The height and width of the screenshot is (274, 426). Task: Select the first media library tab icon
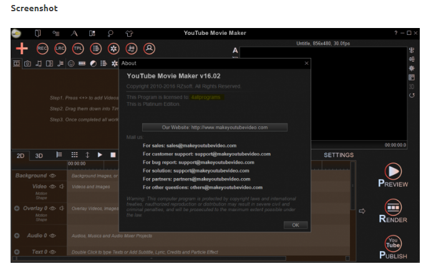point(17,64)
